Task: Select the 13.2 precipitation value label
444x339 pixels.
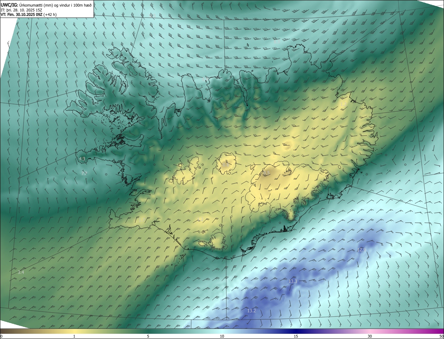Action: click(x=251, y=311)
